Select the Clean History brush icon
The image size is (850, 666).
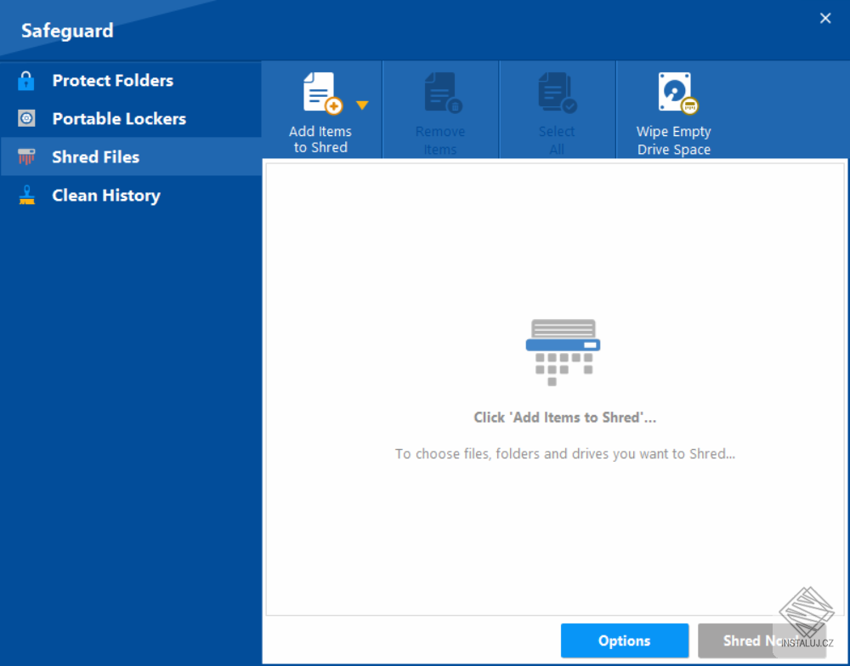[x=27, y=195]
